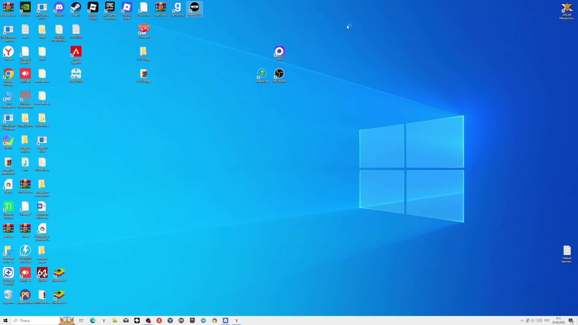Select the Steam desktop shortcut
The width and height of the screenshot is (578, 325).
[x=76, y=9]
